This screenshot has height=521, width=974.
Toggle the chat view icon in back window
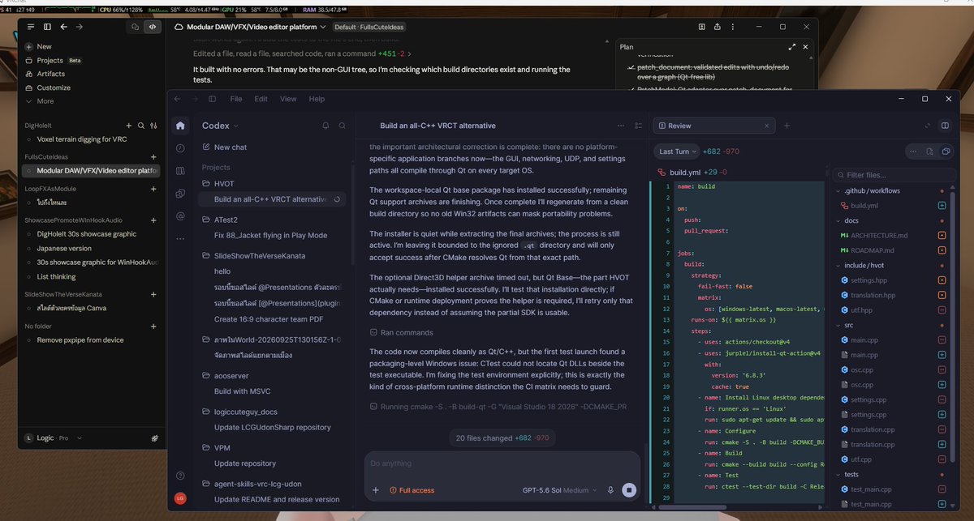135,27
